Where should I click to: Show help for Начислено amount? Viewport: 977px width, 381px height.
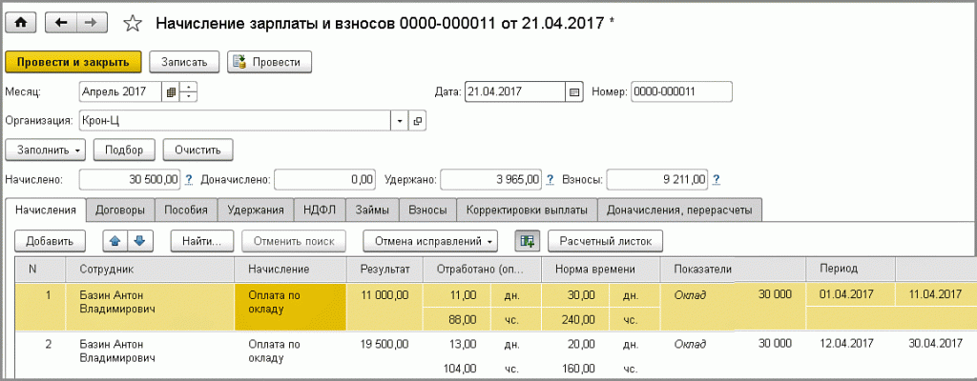coord(190,180)
